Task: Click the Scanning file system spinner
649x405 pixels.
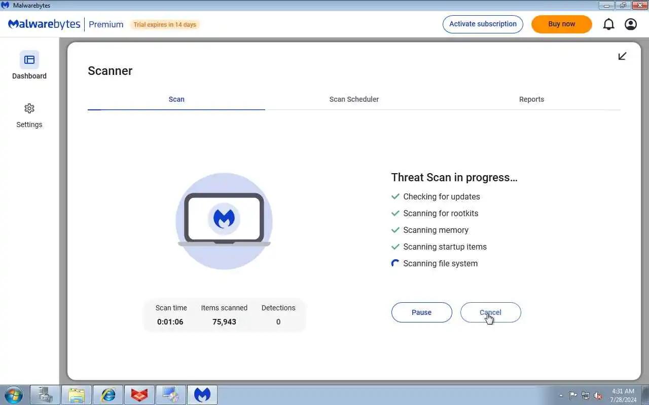Action: (x=395, y=263)
